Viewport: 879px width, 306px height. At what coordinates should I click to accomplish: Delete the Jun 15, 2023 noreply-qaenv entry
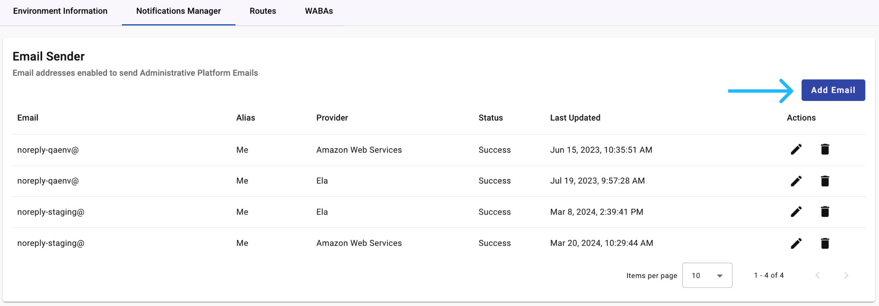click(825, 150)
